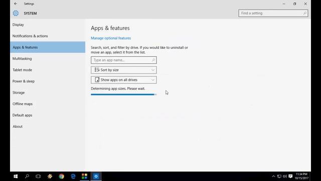Open the volume tray icon
This screenshot has height=181, width=321.
pyautogui.click(x=285, y=176)
